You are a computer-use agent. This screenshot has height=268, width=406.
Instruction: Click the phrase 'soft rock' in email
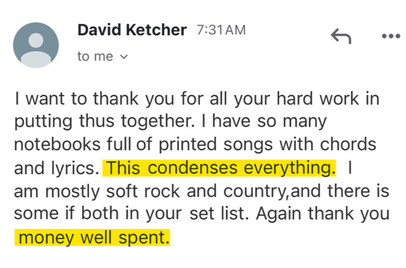pos(143,191)
